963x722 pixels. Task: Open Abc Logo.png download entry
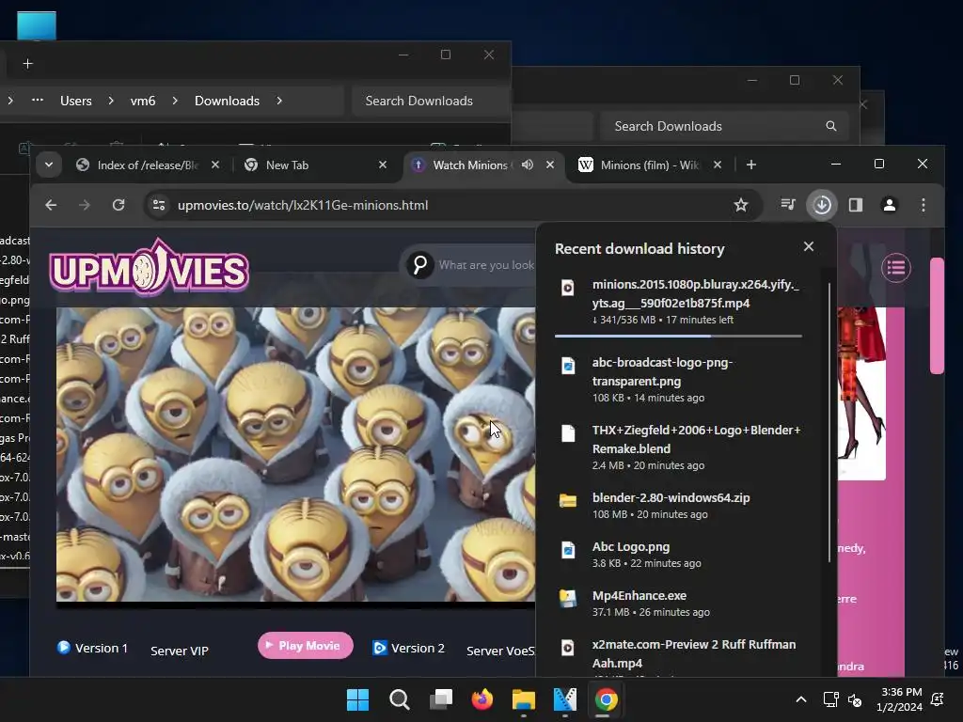coord(679,555)
